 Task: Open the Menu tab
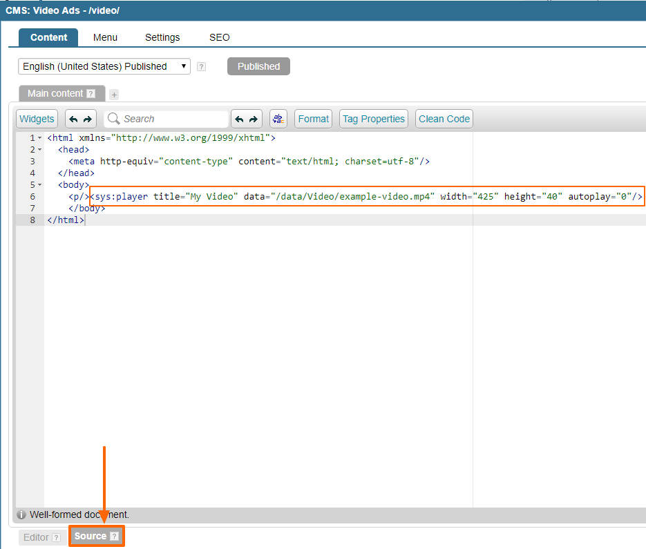tap(105, 37)
